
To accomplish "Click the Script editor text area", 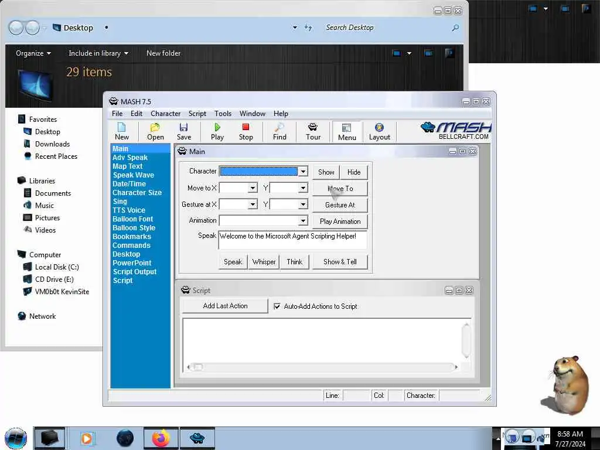I will click(323, 340).
